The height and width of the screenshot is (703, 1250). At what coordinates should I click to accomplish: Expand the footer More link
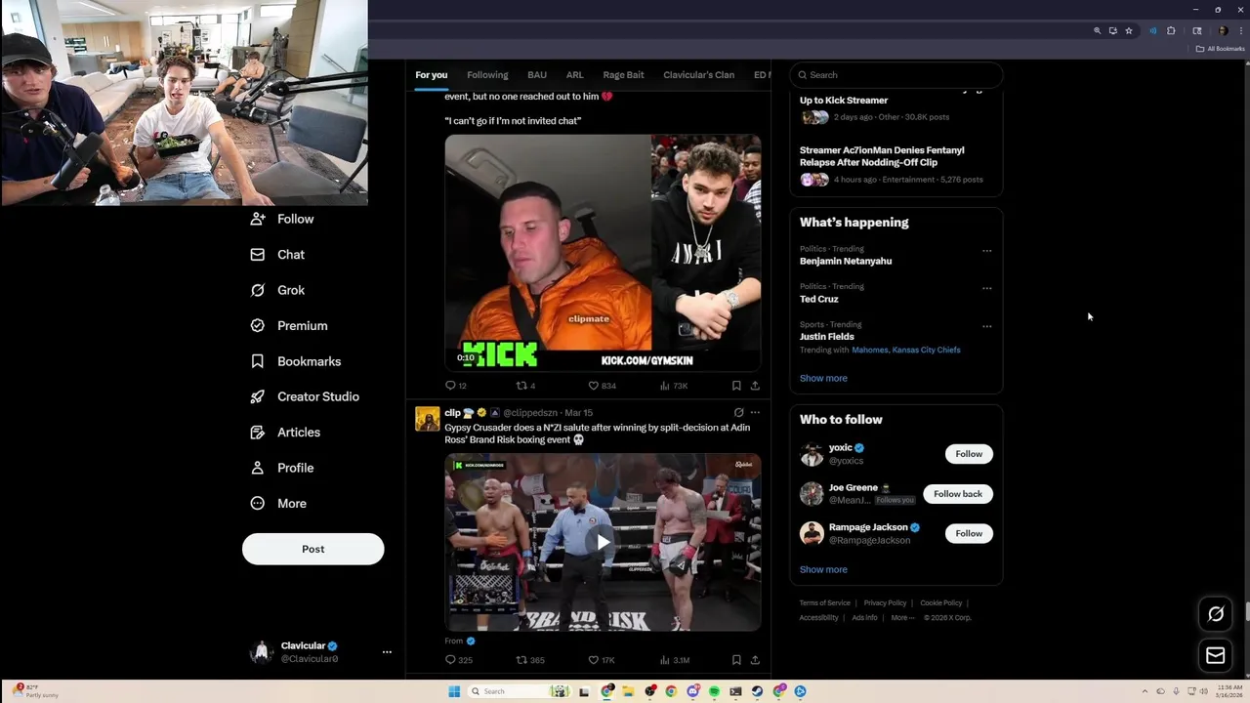[x=902, y=617]
